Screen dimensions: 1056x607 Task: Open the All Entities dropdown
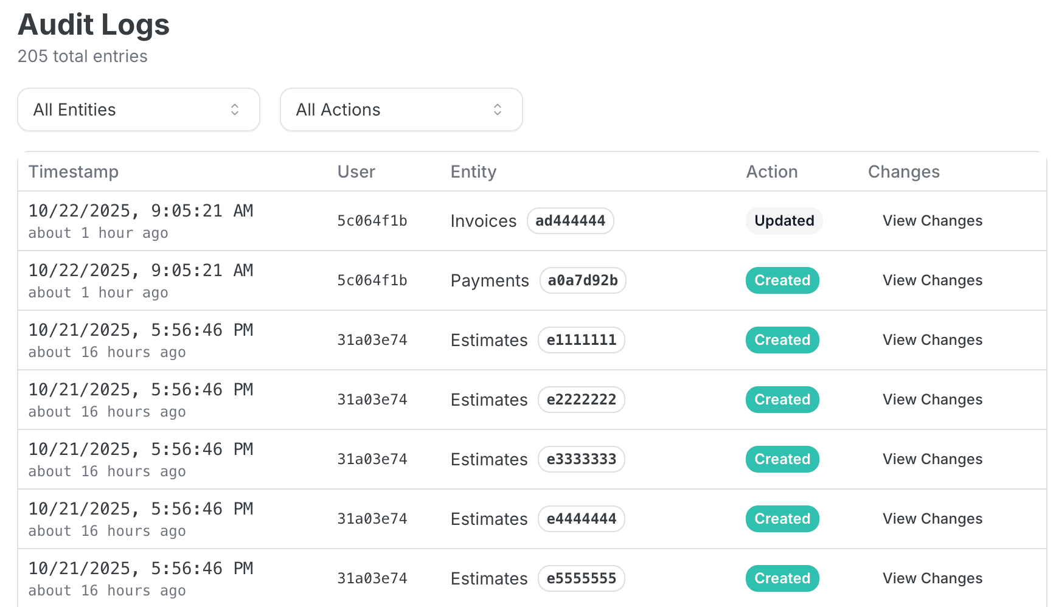click(138, 109)
